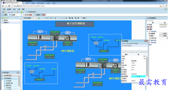Click the phone device preview icon

point(55,18)
